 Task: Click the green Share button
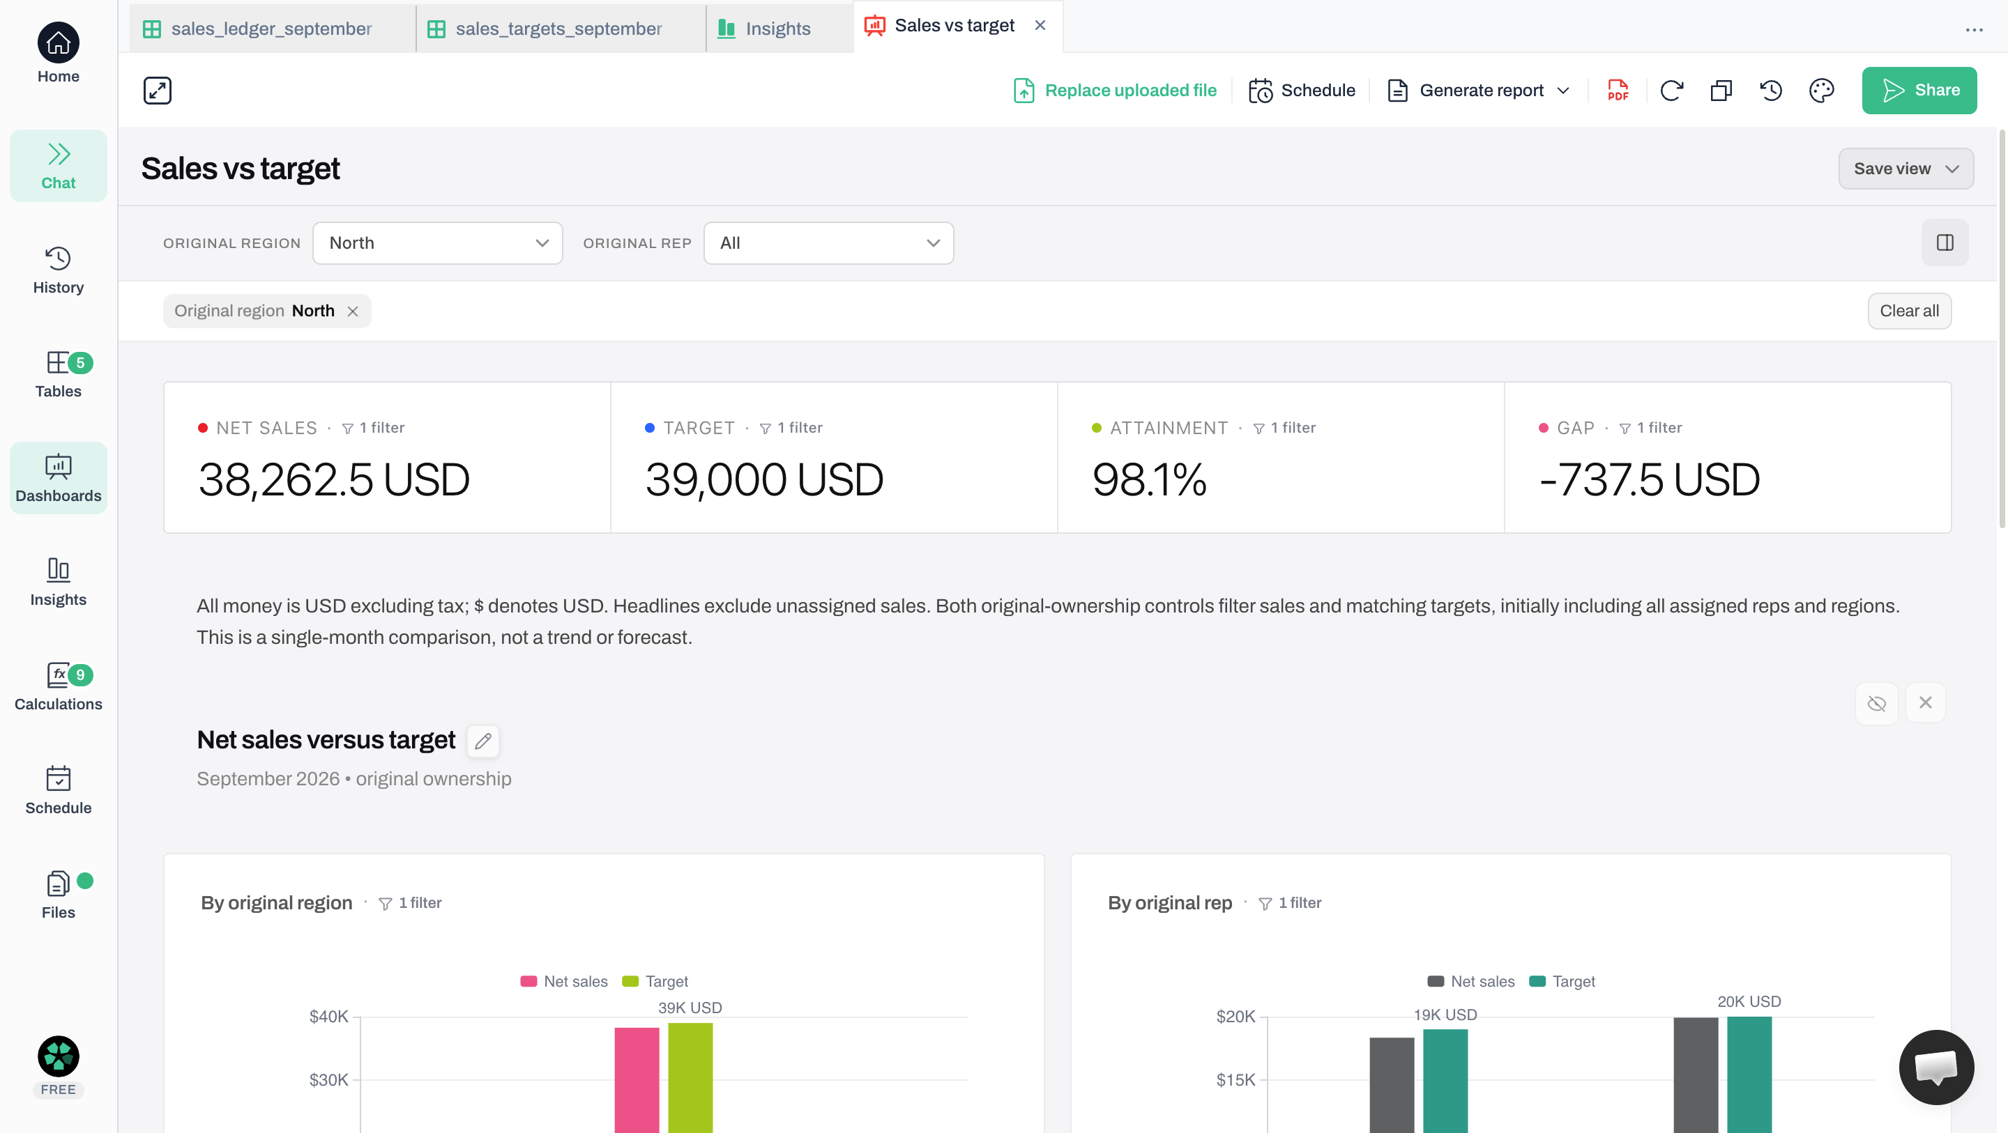(1919, 91)
